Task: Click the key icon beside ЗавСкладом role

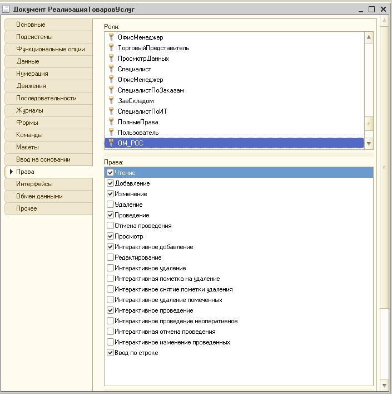Action: (x=111, y=100)
